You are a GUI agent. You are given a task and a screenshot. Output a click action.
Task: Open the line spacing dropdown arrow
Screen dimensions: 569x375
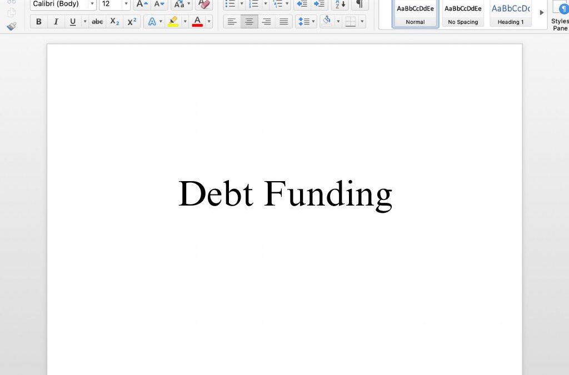[x=313, y=22]
